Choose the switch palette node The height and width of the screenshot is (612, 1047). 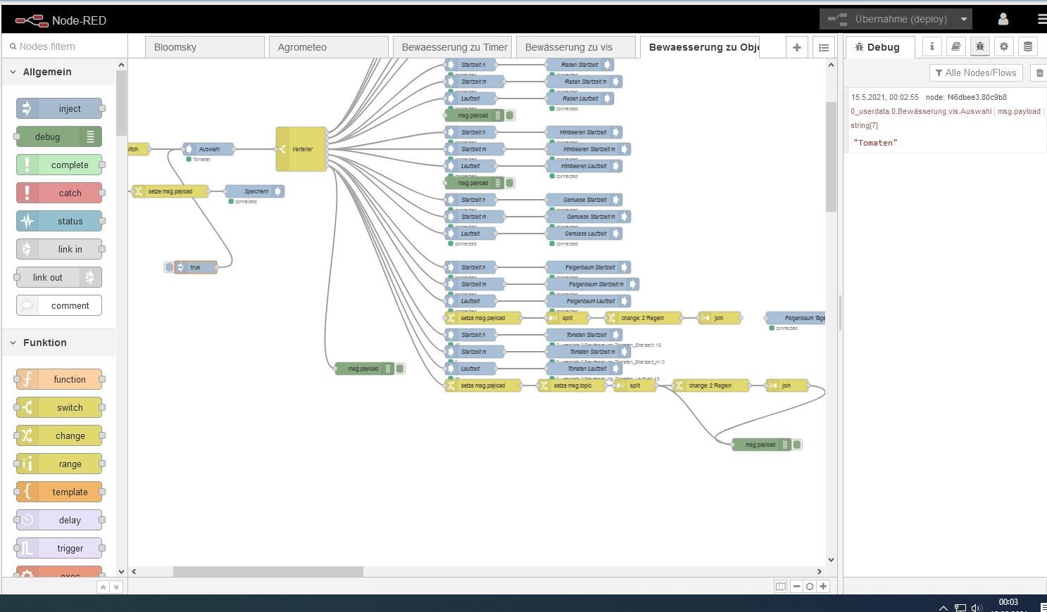pyautogui.click(x=59, y=407)
